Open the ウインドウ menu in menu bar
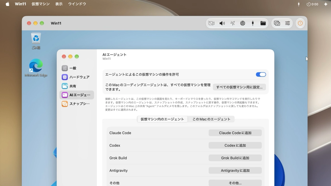Image resolution: width=331 pixels, height=186 pixels. point(77,4)
